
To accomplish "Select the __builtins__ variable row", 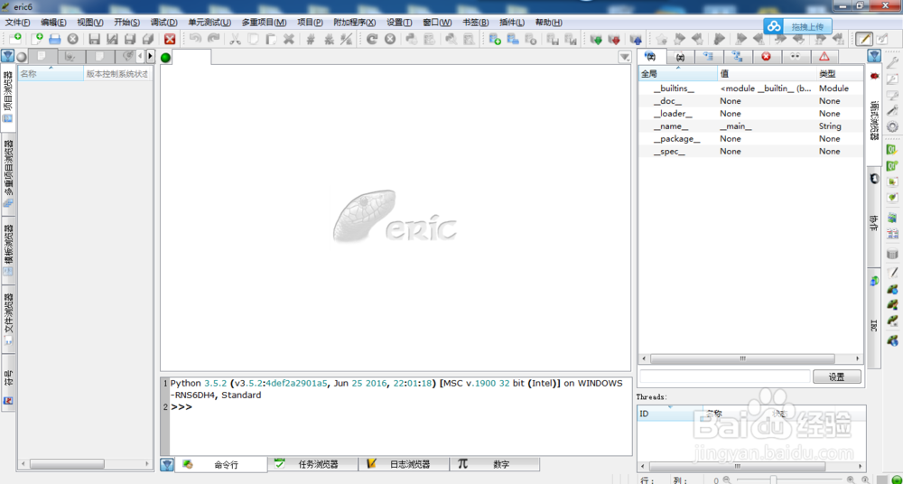I will [751, 88].
